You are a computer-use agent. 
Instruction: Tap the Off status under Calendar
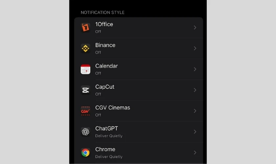coord(98,73)
